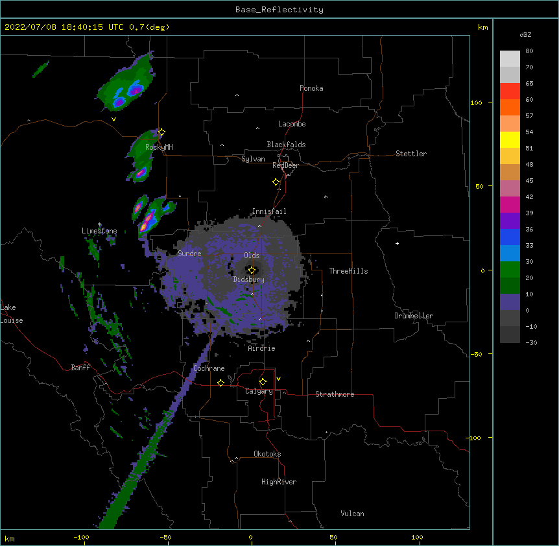Click the darkest gray legend swatch above -30
The image size is (559, 546).
pos(510,335)
